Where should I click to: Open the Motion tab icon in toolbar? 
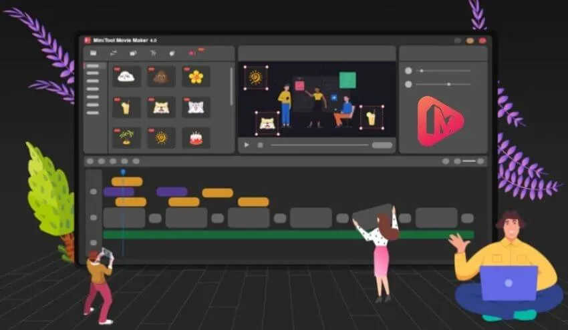[172, 53]
